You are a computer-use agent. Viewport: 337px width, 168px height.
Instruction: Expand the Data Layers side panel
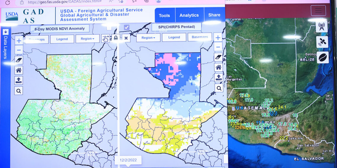6,32
